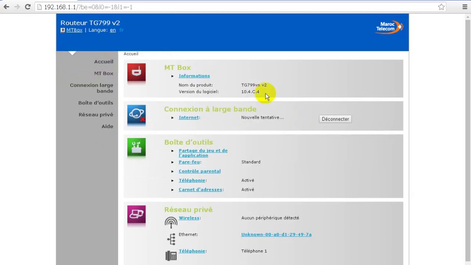Click the MT Box section heading
The width and height of the screenshot is (471, 265).
click(177, 67)
